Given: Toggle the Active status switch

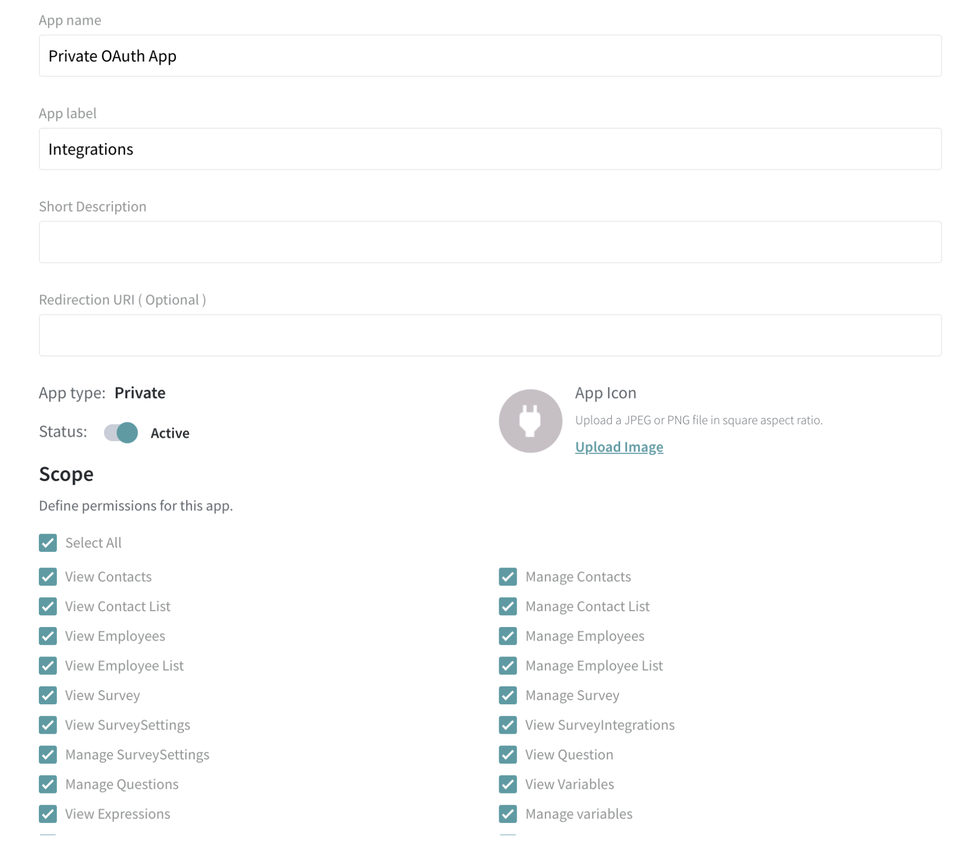Looking at the screenshot, I should (120, 433).
